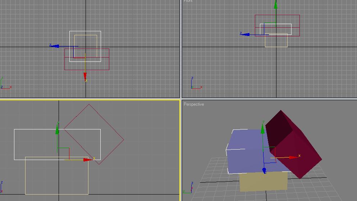
Task: Grab red X-axis gizmo arrow in Perspective view
Action: pyautogui.click(x=293, y=157)
